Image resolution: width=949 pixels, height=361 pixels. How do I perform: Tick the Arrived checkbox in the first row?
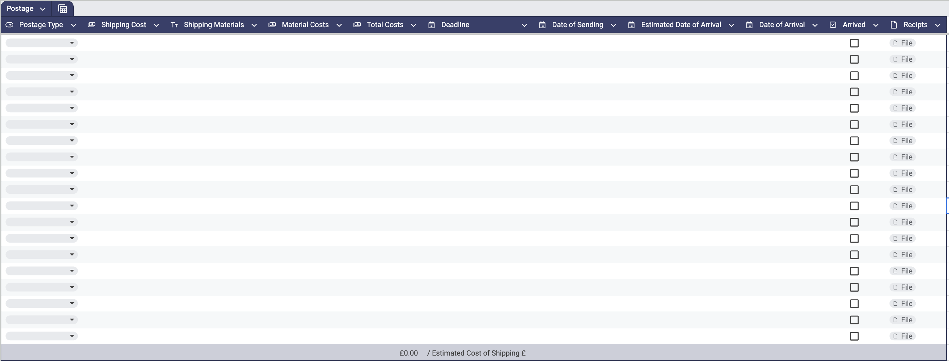pyautogui.click(x=854, y=43)
